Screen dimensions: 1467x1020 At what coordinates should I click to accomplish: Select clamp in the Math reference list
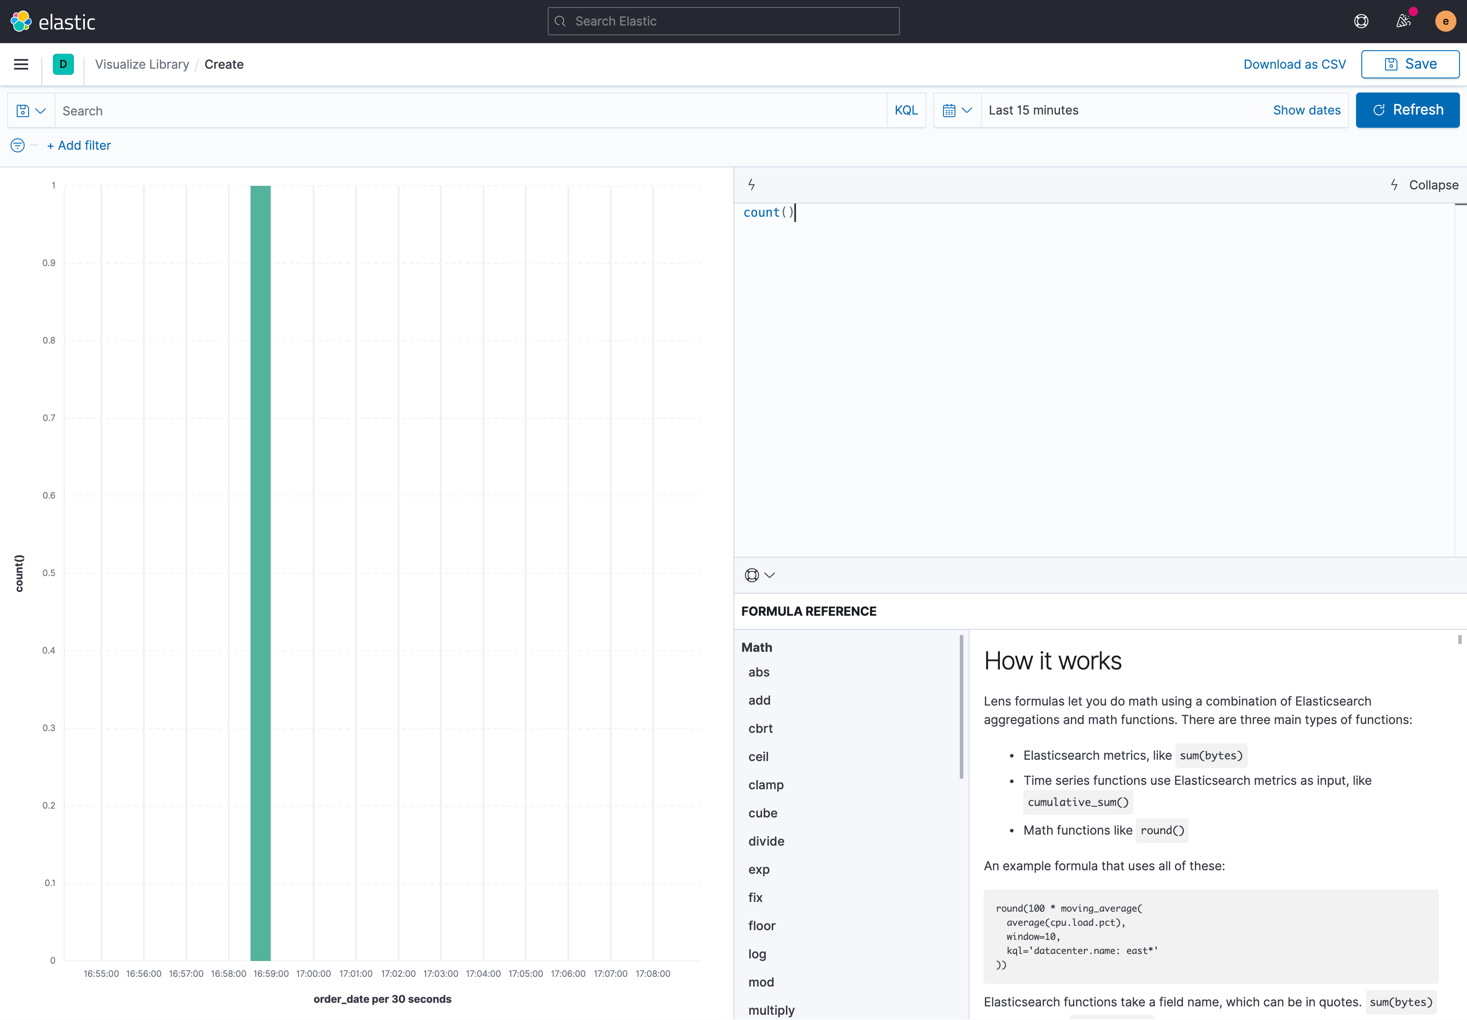[x=766, y=785]
